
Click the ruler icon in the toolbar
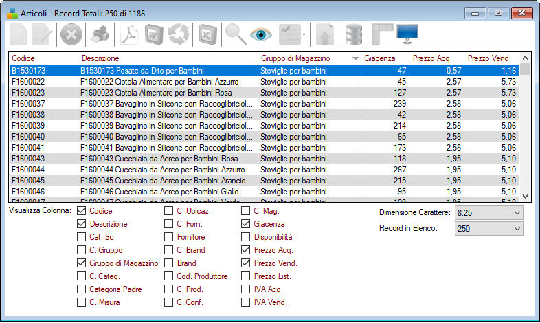click(381, 34)
